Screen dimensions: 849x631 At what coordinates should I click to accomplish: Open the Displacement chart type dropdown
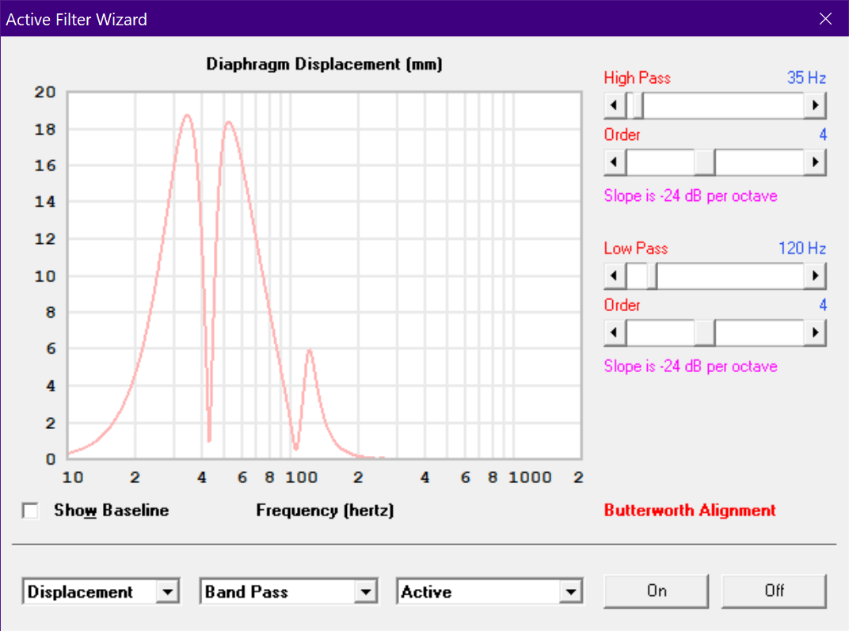[168, 592]
